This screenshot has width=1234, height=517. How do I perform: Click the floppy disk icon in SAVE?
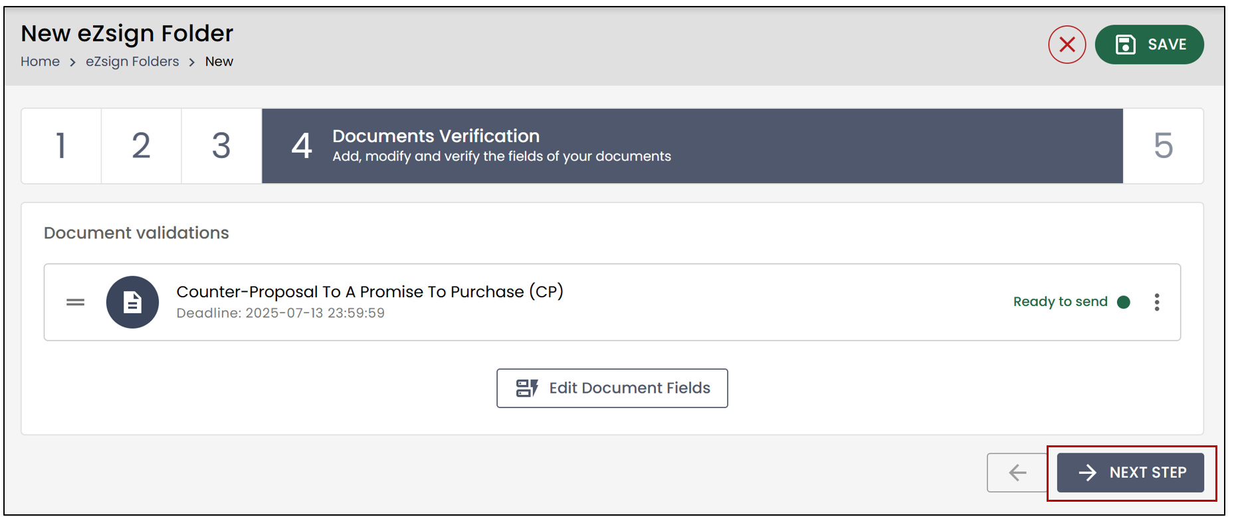coord(1125,44)
